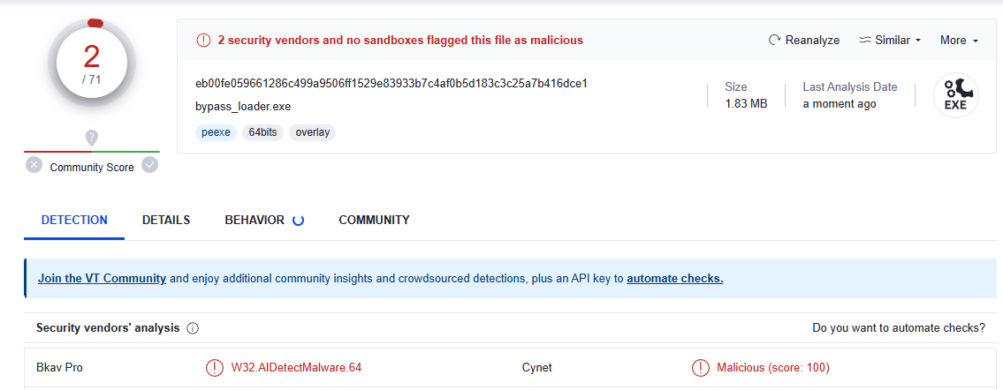
Task: Select the DETECTION tab
Action: click(x=74, y=221)
